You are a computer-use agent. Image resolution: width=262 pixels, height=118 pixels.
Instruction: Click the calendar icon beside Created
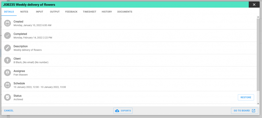[x=7, y=23]
